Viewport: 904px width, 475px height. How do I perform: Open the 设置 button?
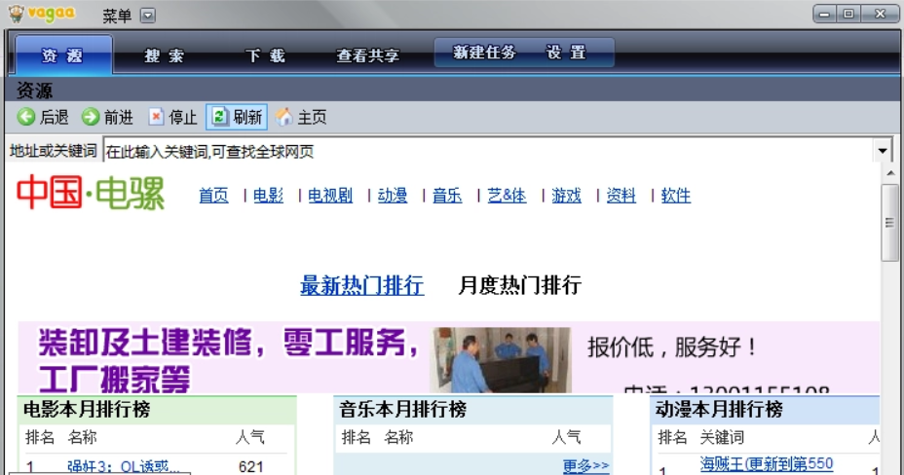[566, 53]
